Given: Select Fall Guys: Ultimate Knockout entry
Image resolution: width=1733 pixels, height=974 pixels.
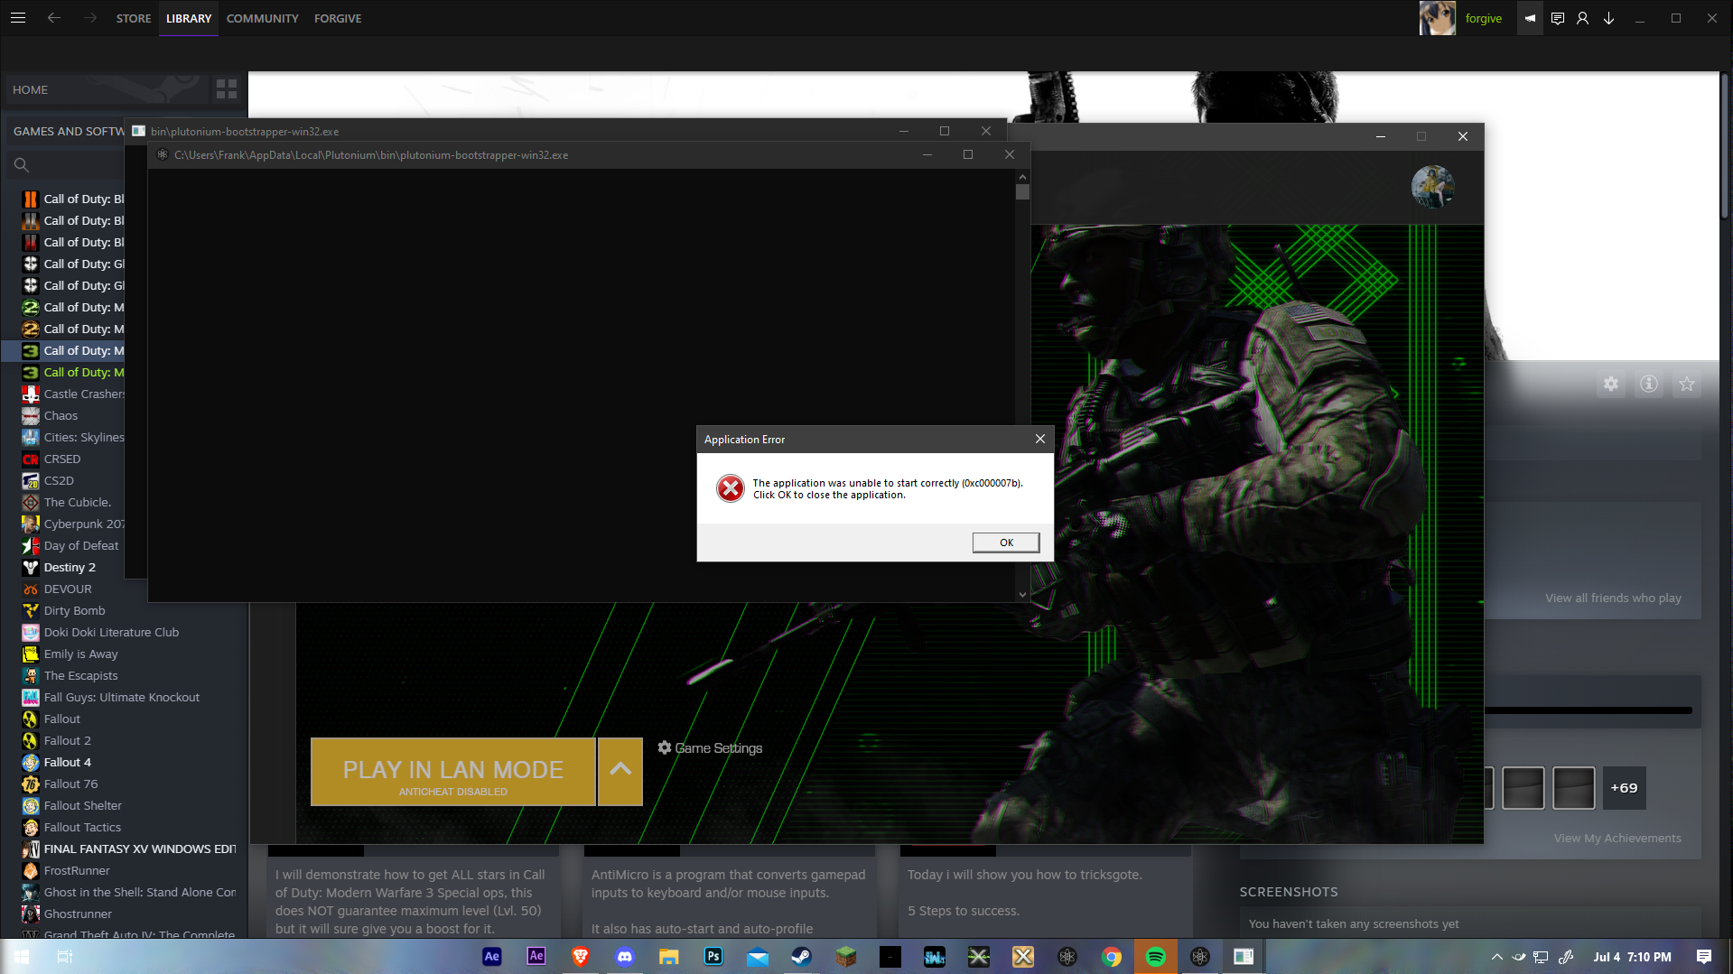Looking at the screenshot, I should click(122, 697).
